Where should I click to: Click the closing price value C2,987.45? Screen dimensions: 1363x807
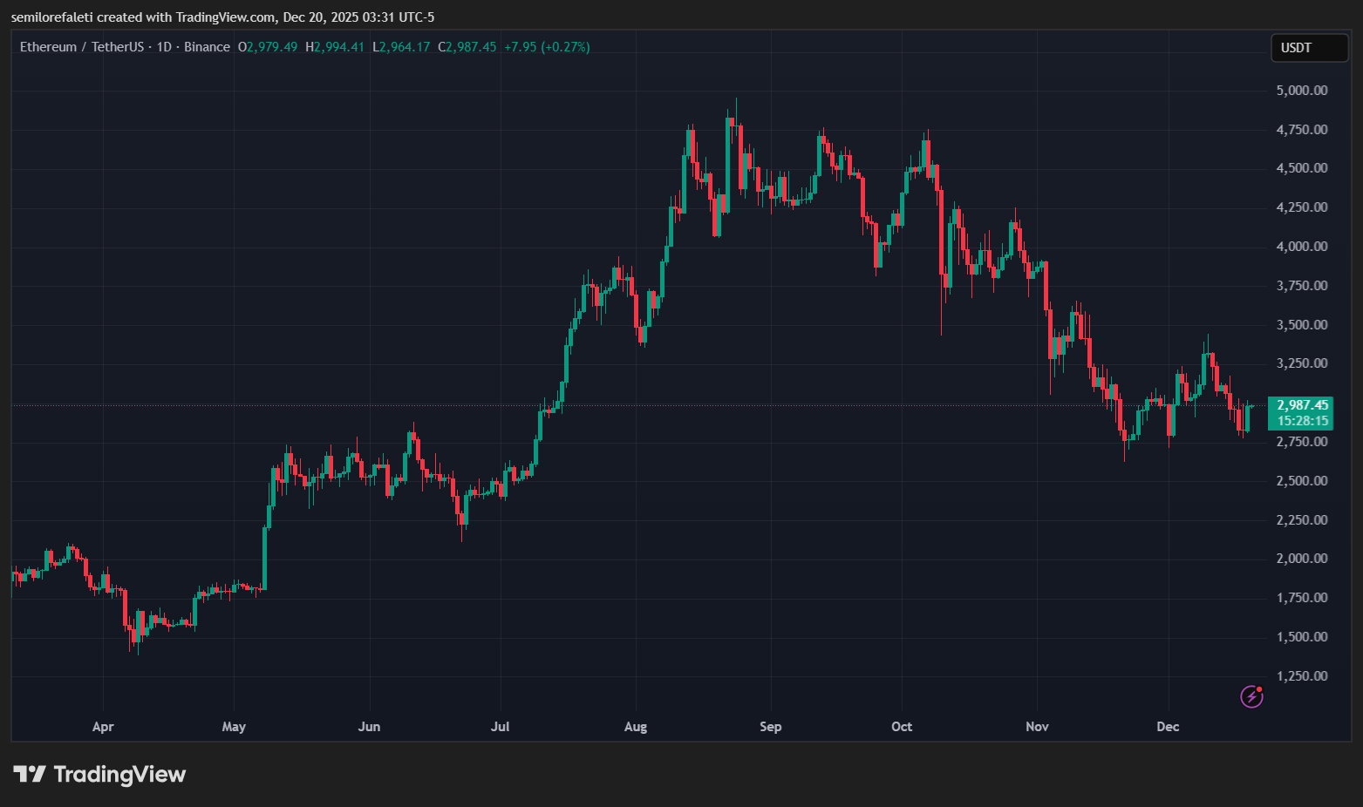(467, 46)
